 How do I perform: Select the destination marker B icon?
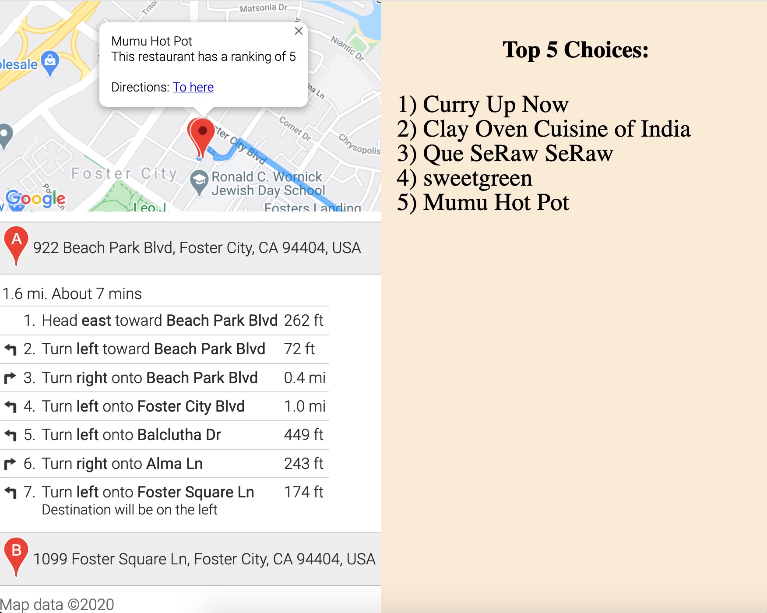(16, 557)
